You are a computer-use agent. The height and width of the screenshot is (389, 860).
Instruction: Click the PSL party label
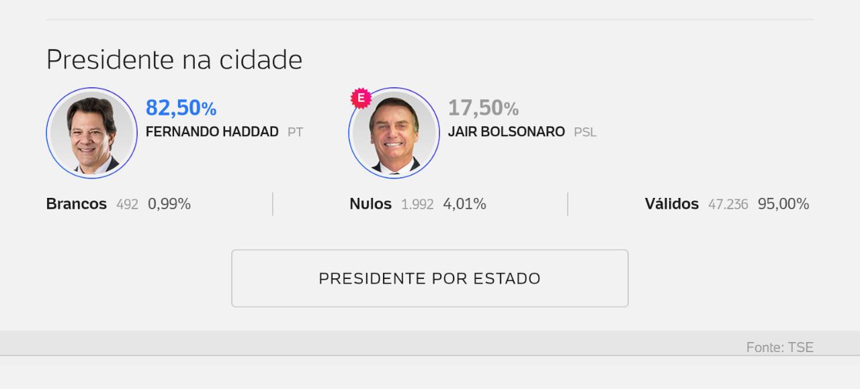point(585,132)
